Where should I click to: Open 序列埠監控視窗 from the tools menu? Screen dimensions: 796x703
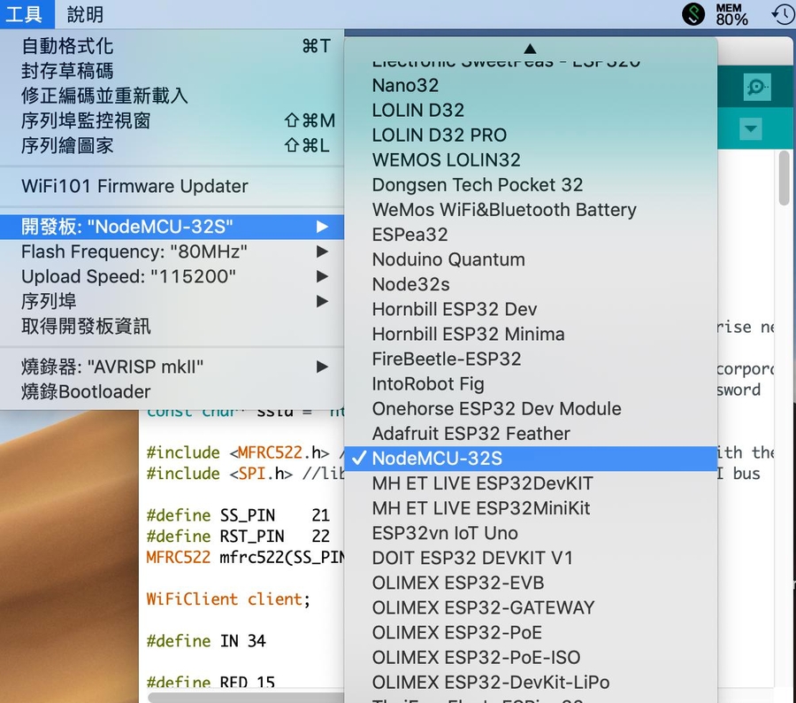(86, 120)
